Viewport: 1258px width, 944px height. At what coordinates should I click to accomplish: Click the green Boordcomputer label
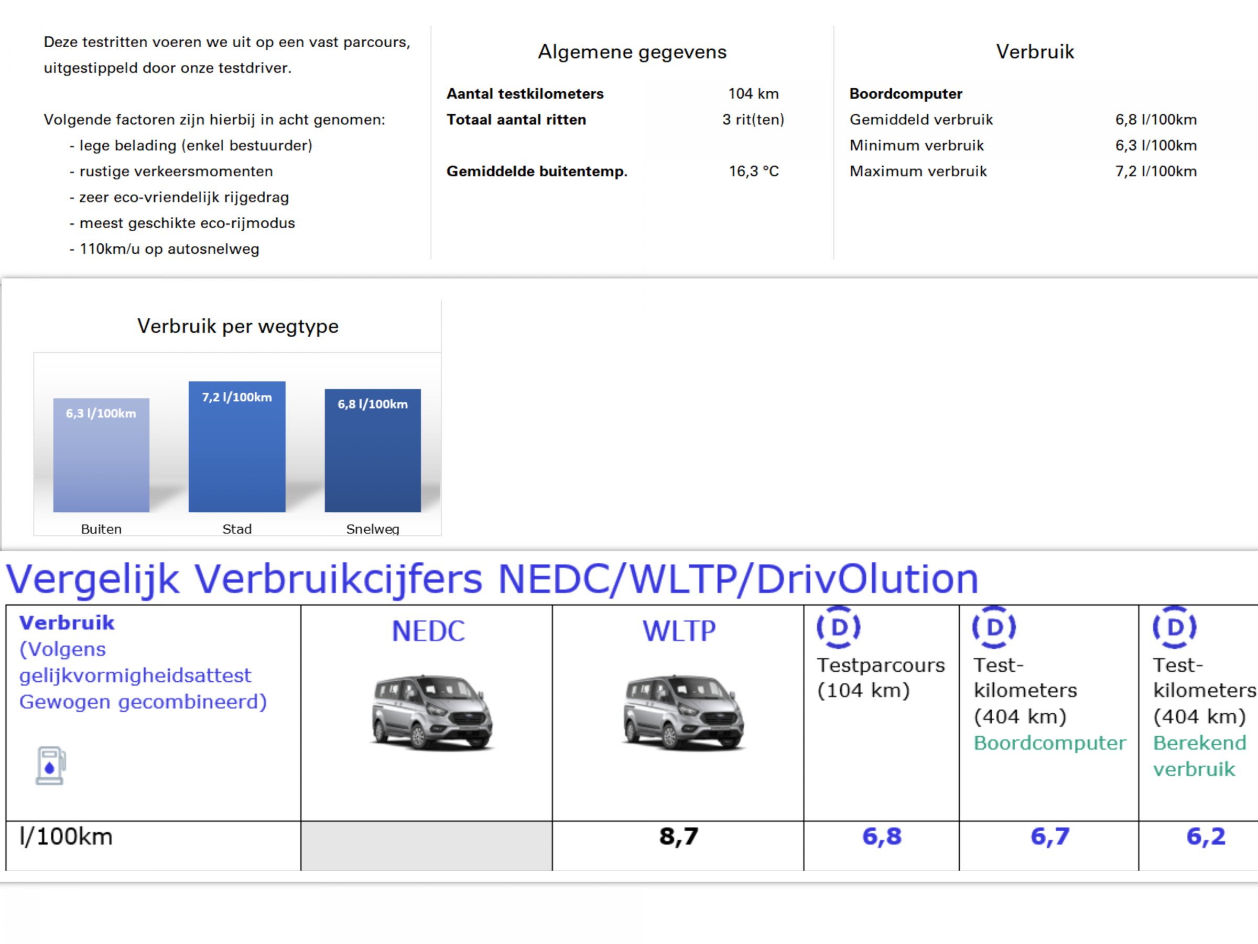1050,743
